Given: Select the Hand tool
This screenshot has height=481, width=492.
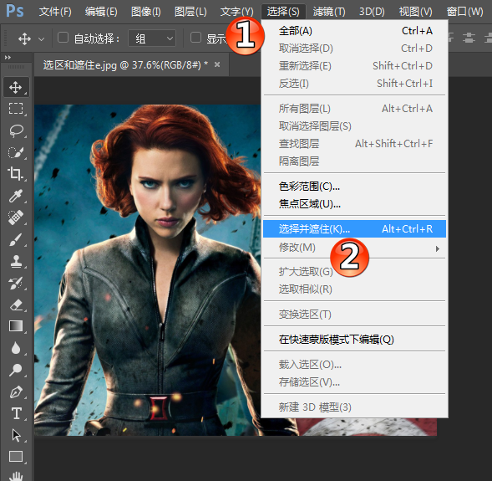Looking at the screenshot, I should (16, 476).
